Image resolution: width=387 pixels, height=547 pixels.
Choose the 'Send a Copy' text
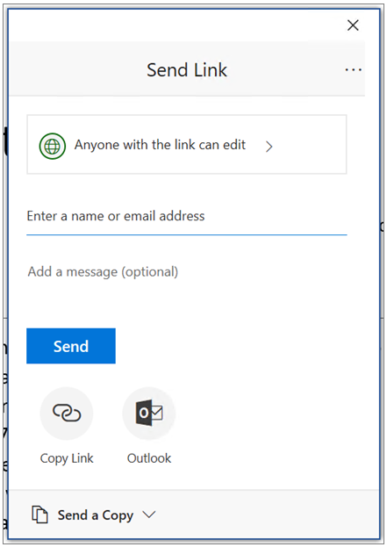pyautogui.click(x=96, y=515)
